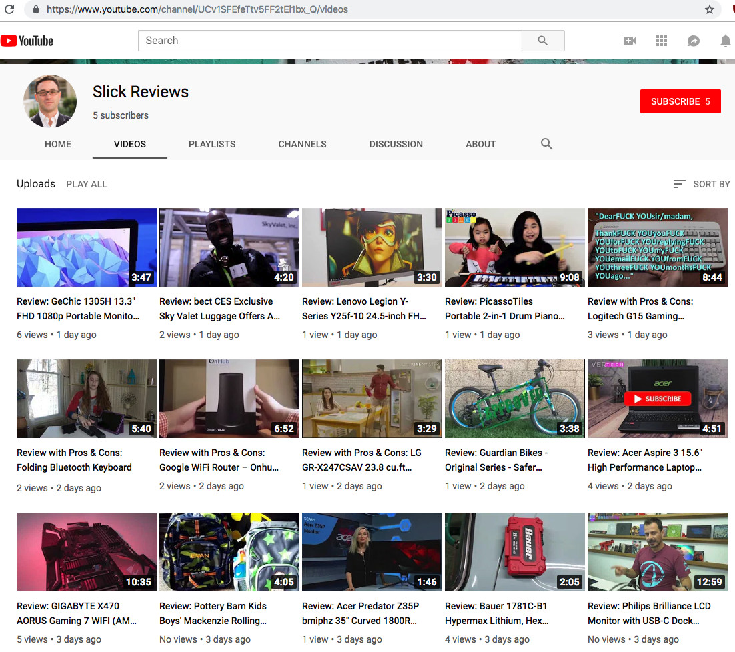Image resolution: width=735 pixels, height=652 pixels.
Task: Open Philips Brilliance LCD video thumbnail
Action: click(x=658, y=552)
